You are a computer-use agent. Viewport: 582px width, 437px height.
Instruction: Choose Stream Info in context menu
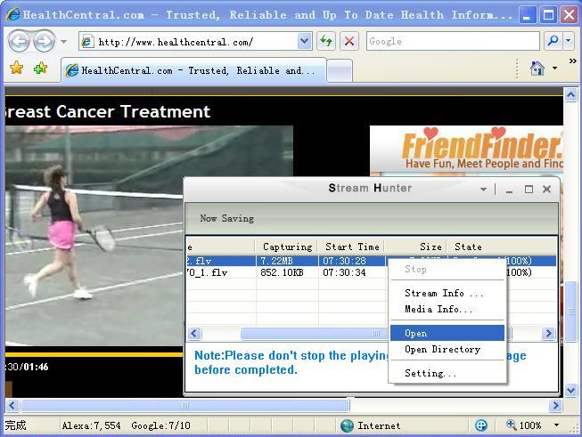(447, 293)
